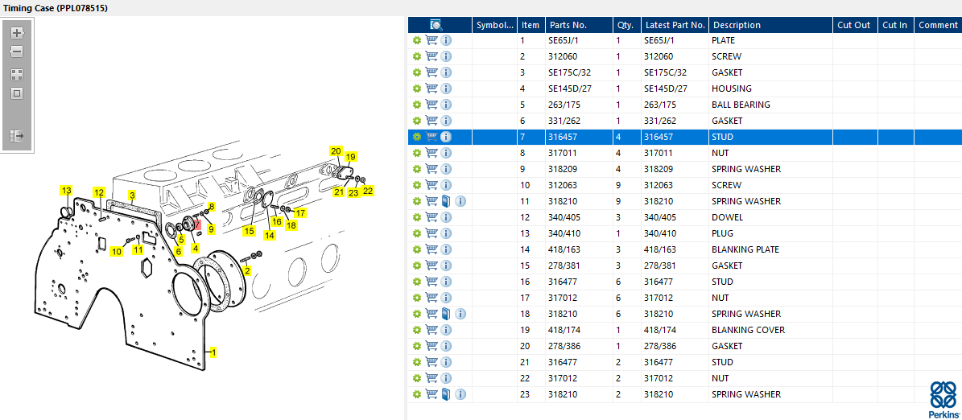Click the list-with-arrow export icon in diagram toolbar
The height and width of the screenshot is (420, 962).
tap(17, 136)
